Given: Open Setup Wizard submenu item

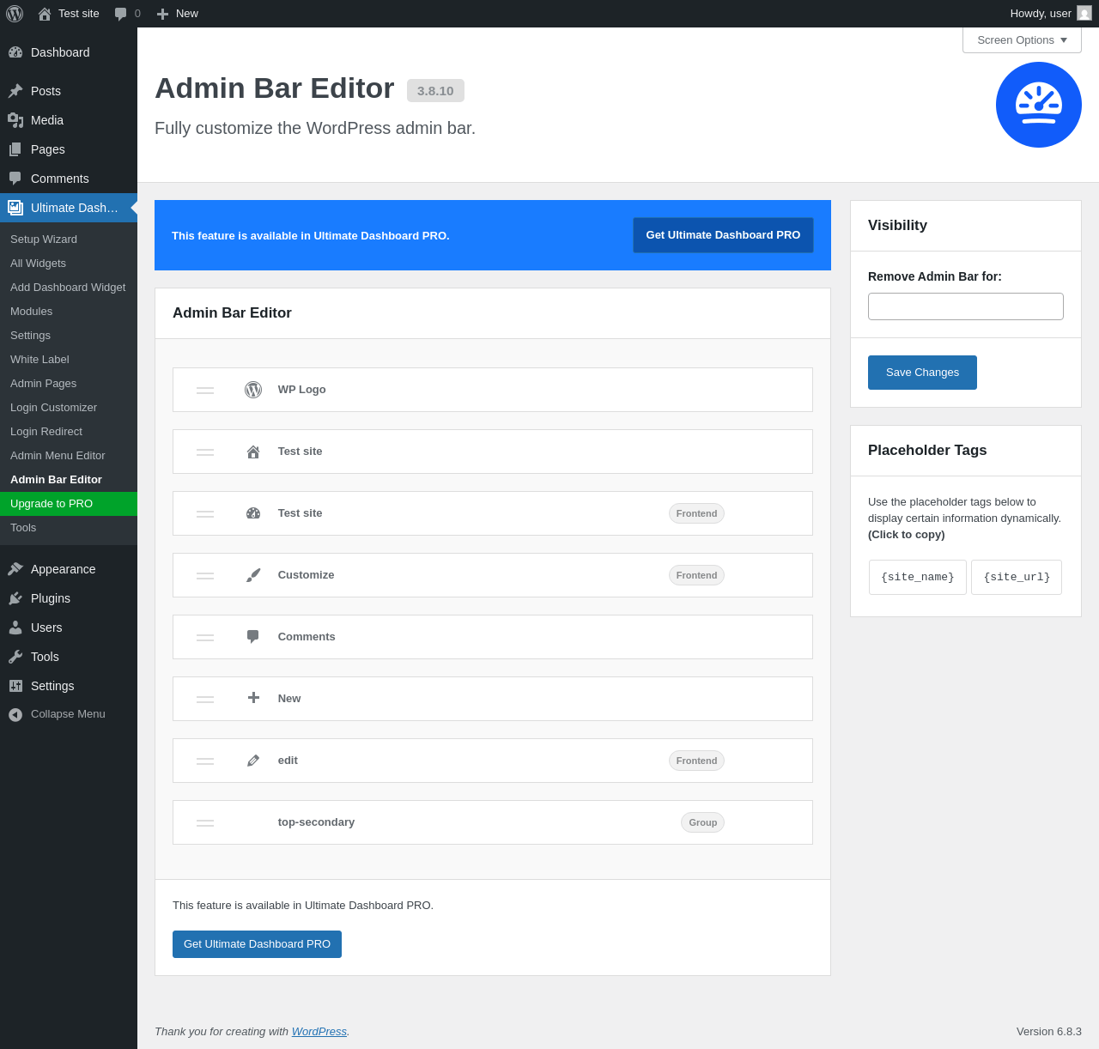Looking at the screenshot, I should tap(69, 240).
